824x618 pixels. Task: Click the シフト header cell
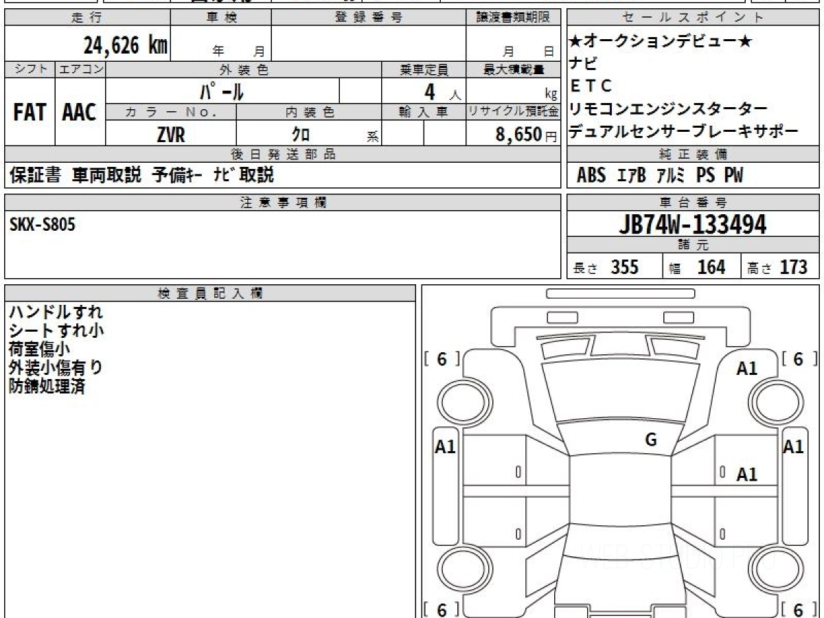30,69
